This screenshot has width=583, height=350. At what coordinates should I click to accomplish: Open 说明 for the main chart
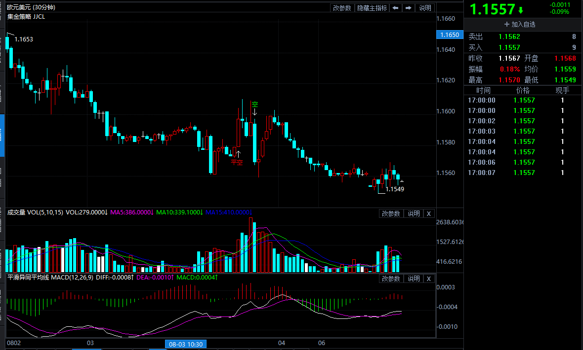click(425, 8)
